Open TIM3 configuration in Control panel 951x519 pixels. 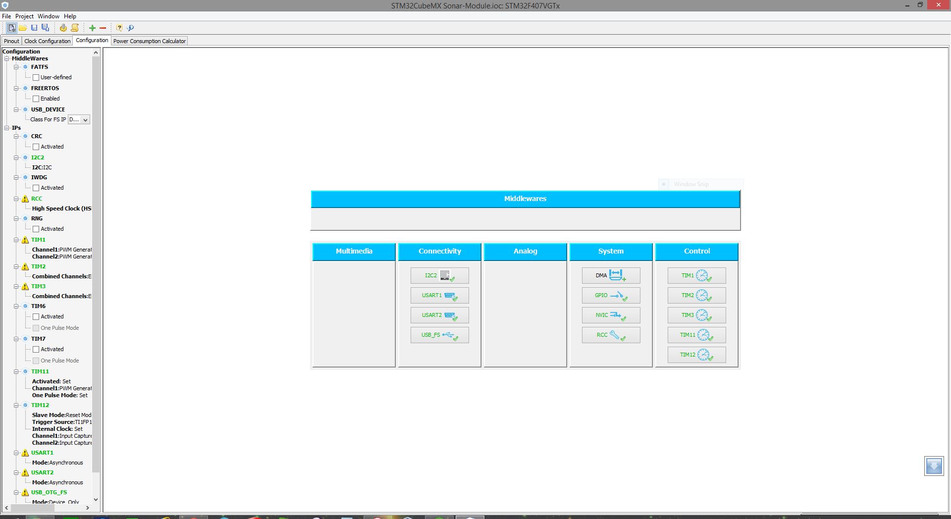[x=696, y=315]
